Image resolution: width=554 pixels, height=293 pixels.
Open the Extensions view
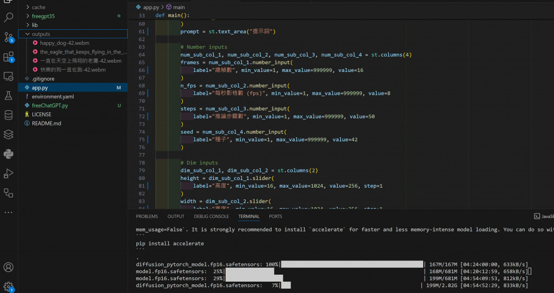click(9, 57)
